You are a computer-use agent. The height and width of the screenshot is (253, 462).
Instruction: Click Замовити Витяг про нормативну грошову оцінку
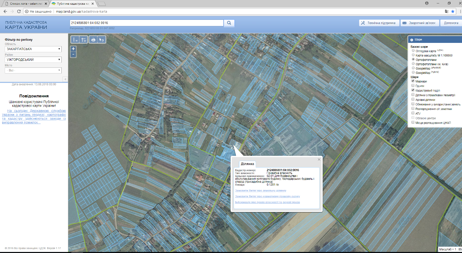pos(267,196)
